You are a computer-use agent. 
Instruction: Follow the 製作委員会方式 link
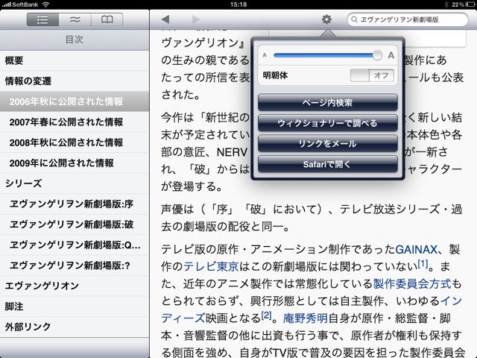tap(412, 283)
